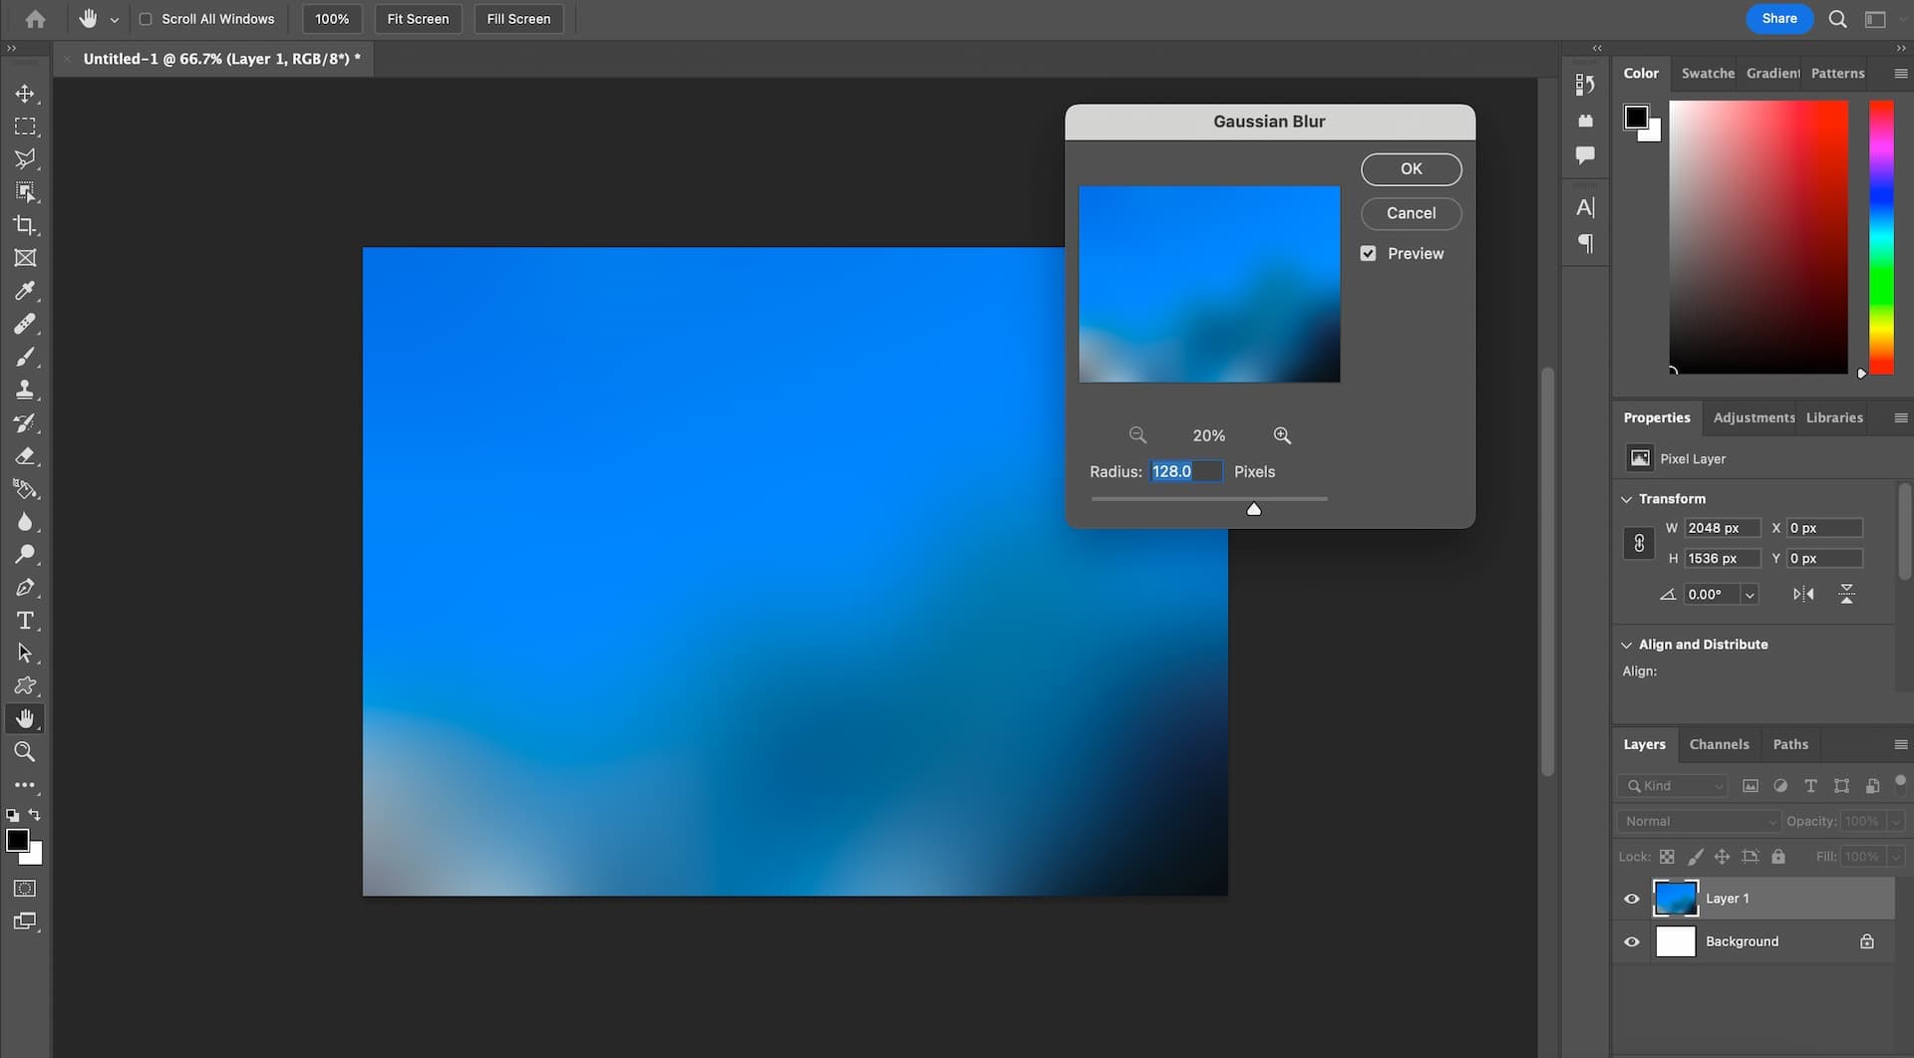Screen dimensions: 1914x1058
Task: Click the Radius input field
Action: pos(1184,471)
